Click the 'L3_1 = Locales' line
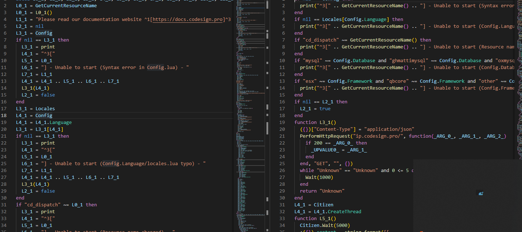 (36, 108)
